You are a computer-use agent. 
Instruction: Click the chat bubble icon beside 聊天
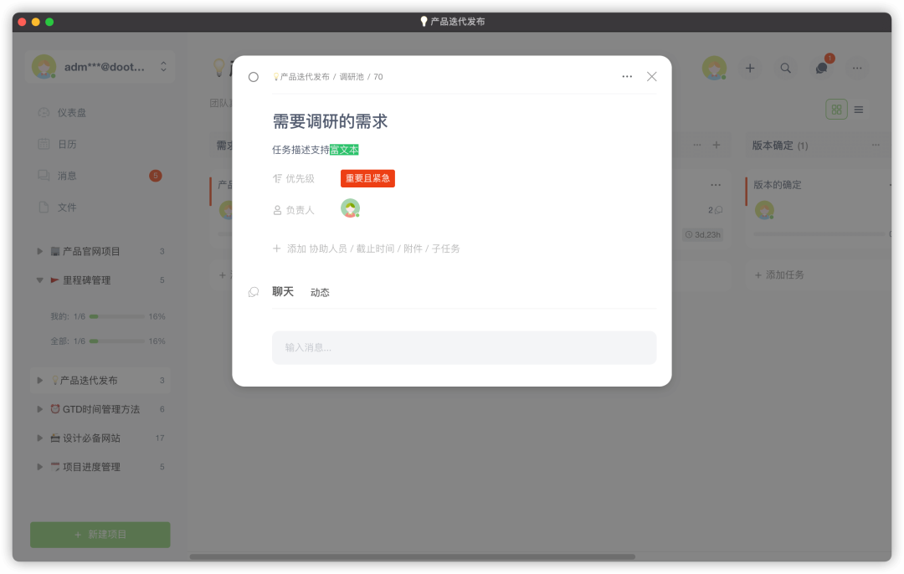pyautogui.click(x=254, y=291)
